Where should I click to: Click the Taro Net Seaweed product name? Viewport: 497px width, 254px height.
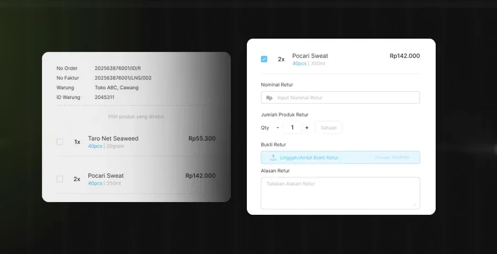(113, 139)
